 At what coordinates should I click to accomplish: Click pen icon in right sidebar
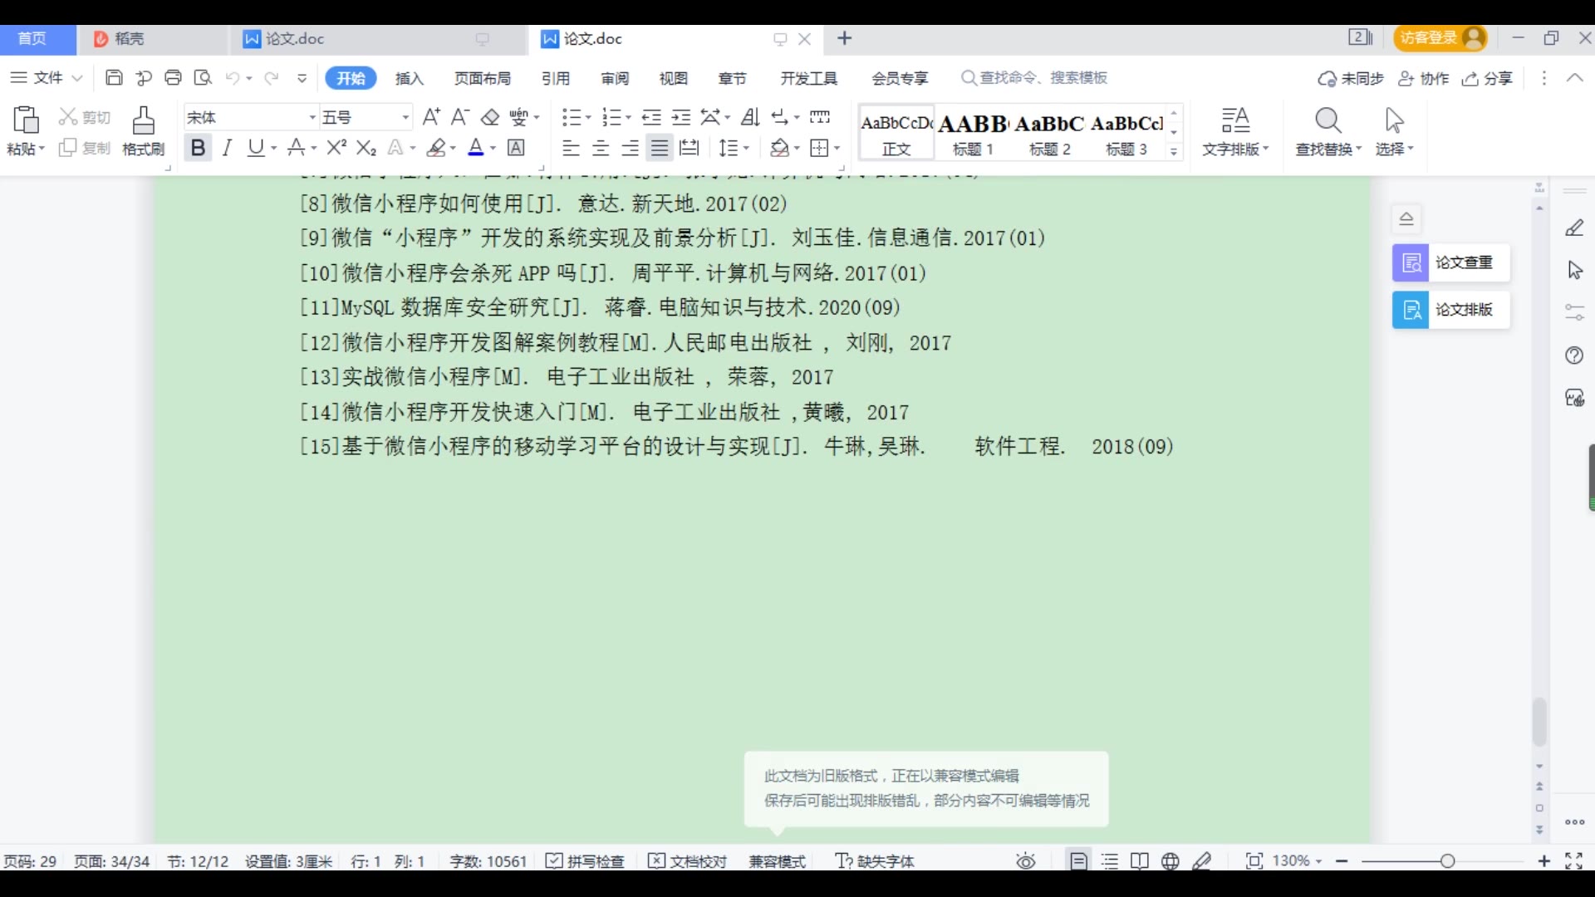coord(1574,228)
